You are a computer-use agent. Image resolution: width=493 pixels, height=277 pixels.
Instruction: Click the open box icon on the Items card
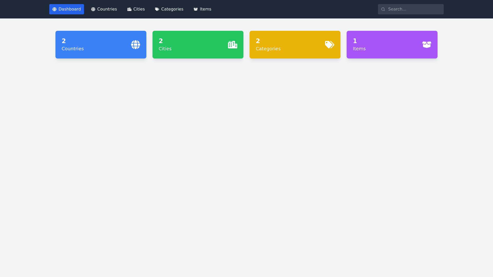426,45
